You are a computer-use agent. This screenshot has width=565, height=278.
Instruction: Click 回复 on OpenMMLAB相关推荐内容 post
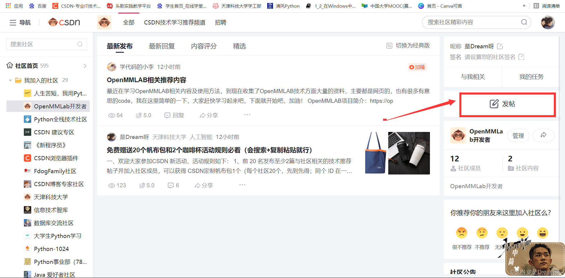tap(174, 115)
